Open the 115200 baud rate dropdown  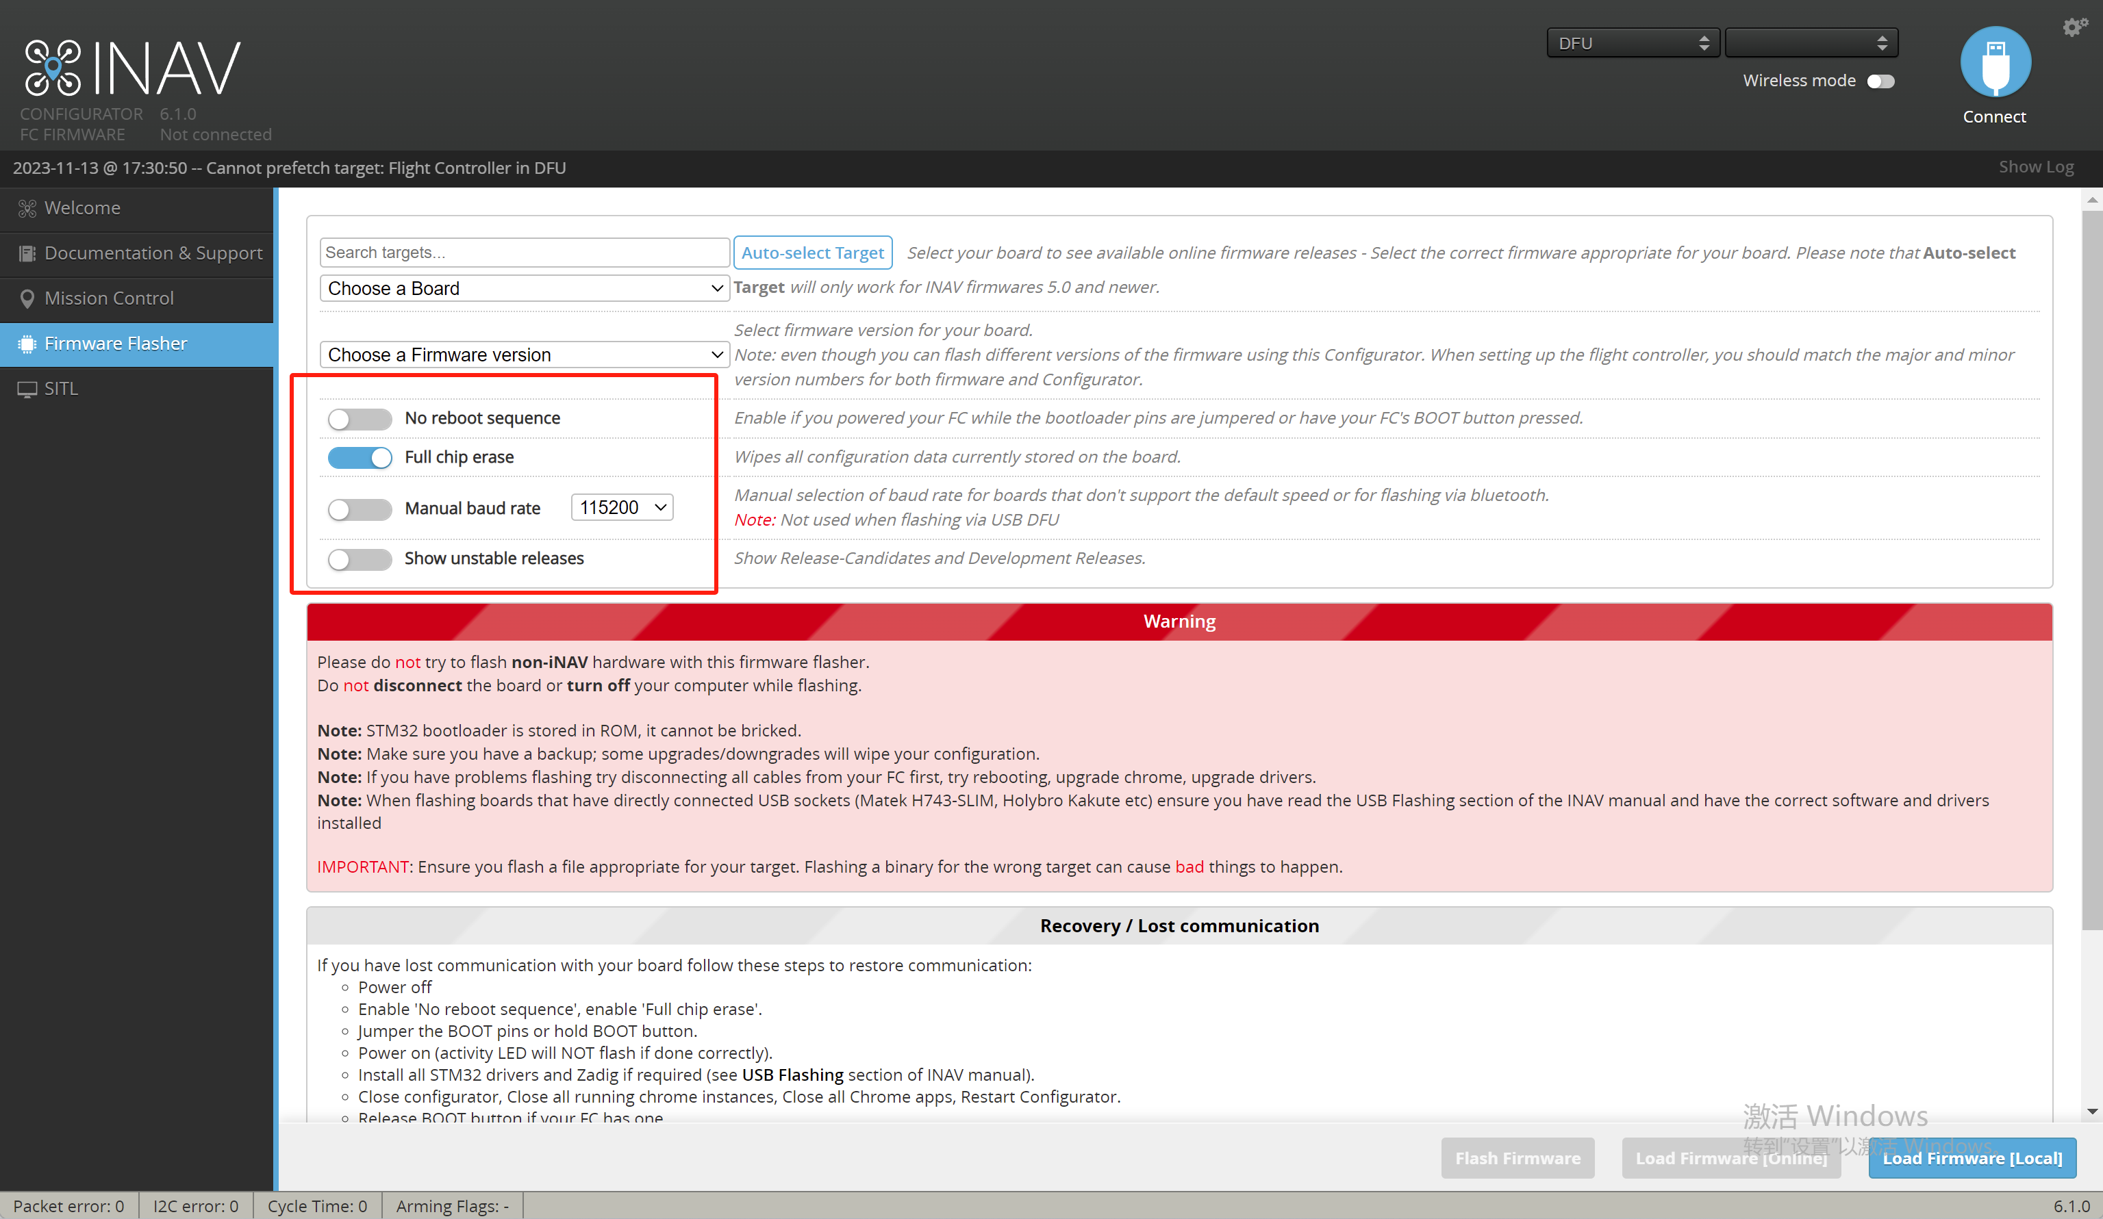pyautogui.click(x=622, y=507)
